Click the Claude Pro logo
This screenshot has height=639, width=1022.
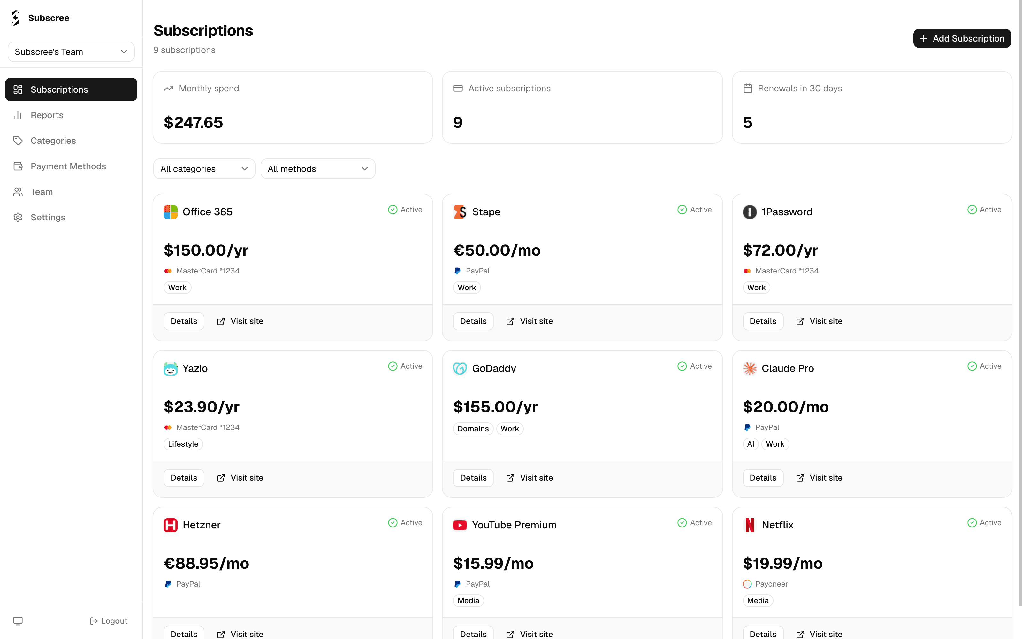pos(750,368)
